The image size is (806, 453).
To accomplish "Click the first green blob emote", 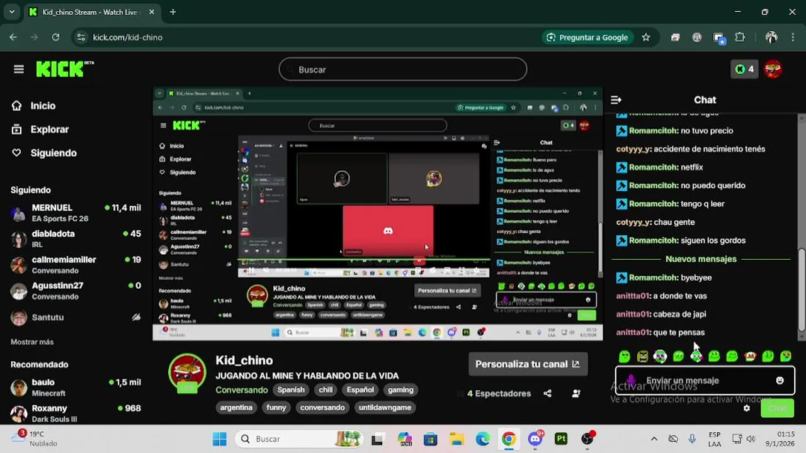I will point(624,357).
